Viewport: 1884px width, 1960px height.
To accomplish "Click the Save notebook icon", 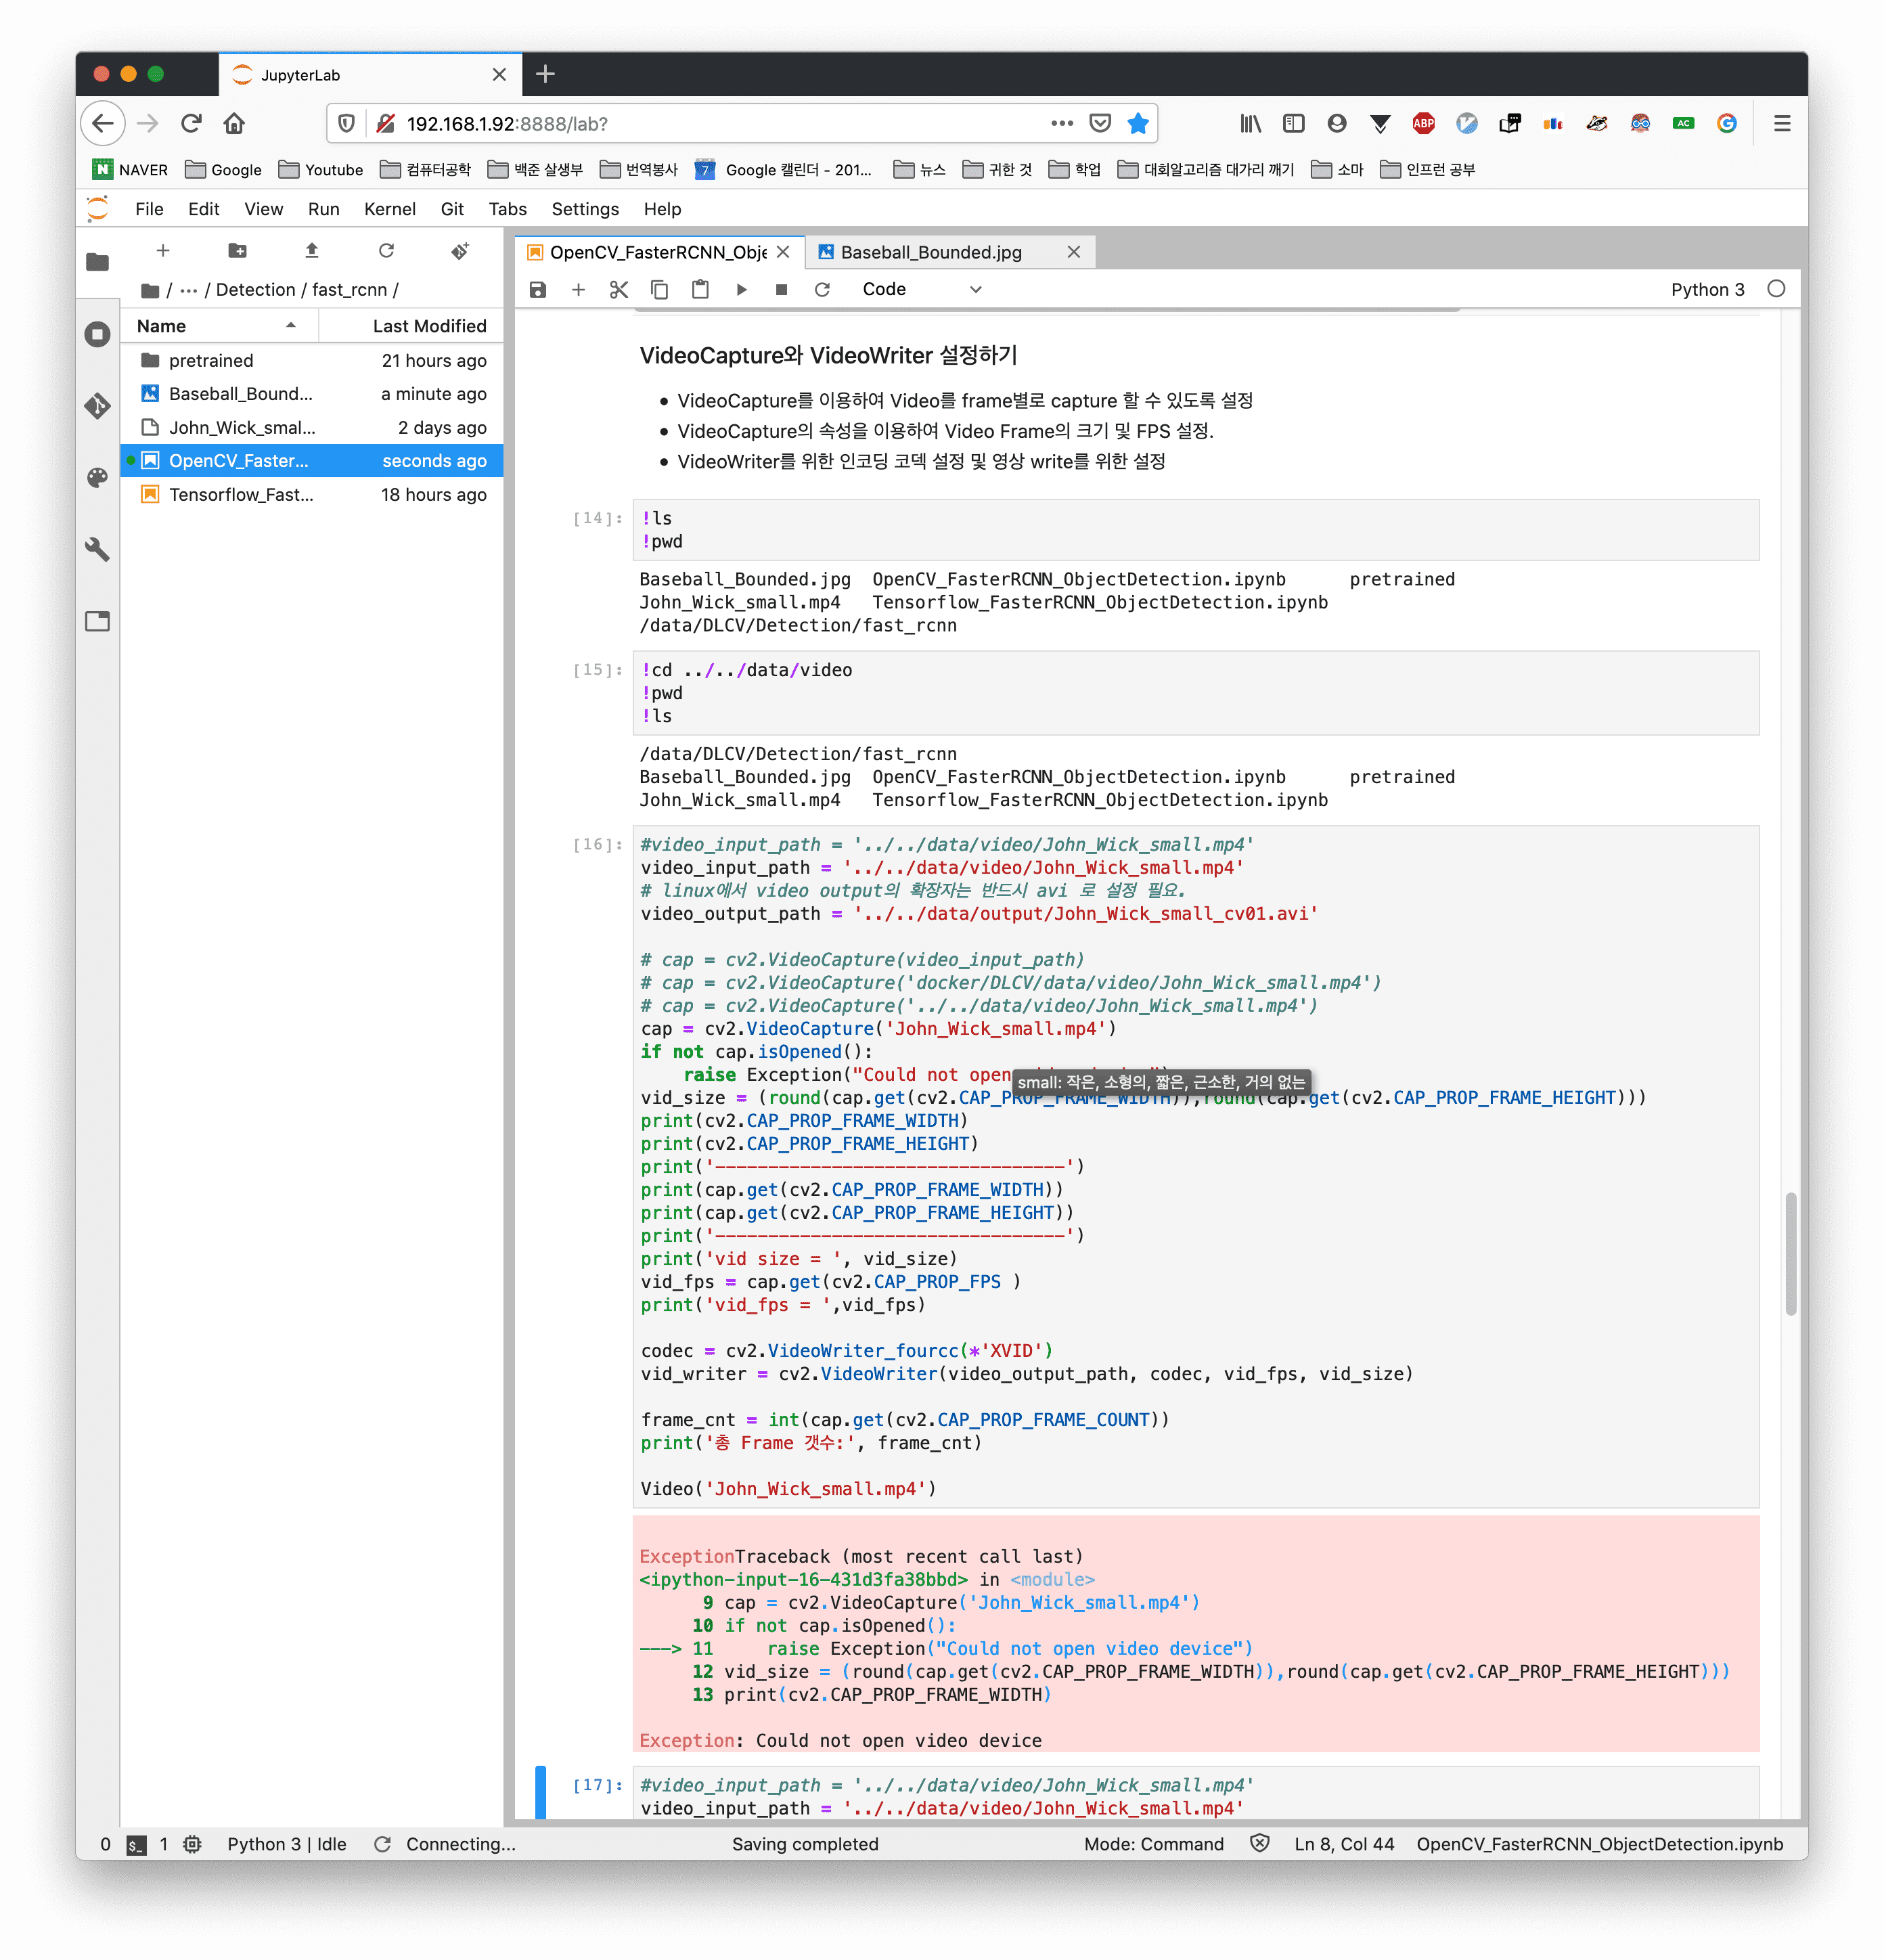I will [x=538, y=290].
